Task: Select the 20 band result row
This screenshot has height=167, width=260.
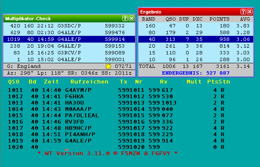Action: pos(196,46)
